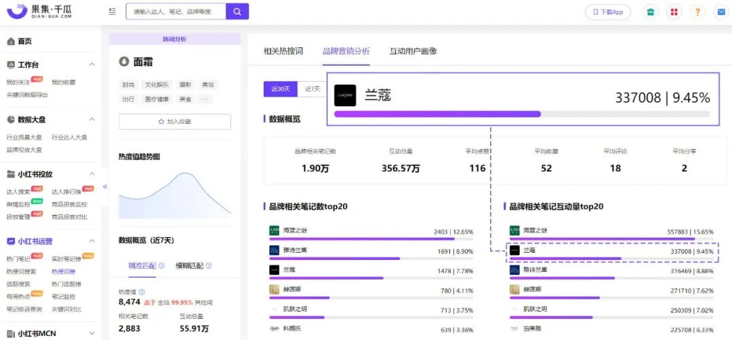732x340 pixels.
Task: Open the red apps grid icon
Action: (674, 12)
